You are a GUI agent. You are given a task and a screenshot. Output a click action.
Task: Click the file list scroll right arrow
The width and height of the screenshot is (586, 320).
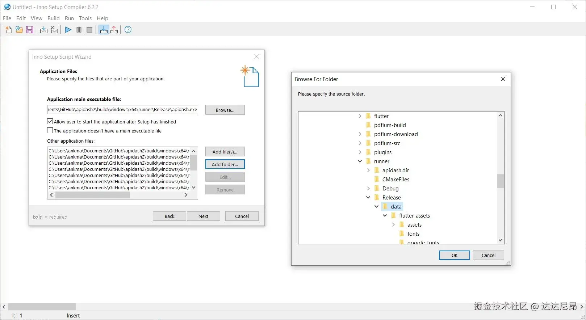(x=186, y=195)
